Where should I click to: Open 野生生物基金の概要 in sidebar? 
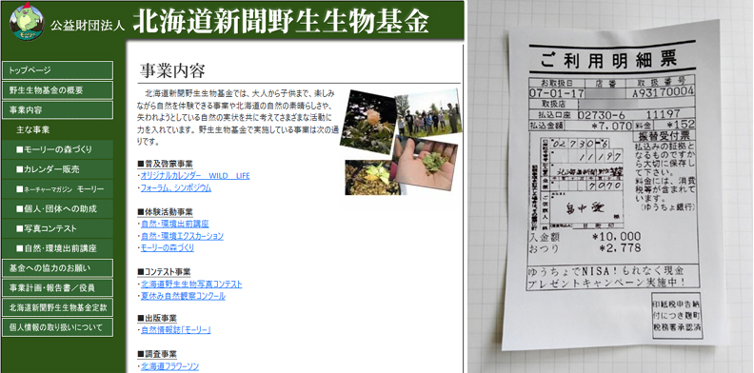pyautogui.click(x=57, y=89)
